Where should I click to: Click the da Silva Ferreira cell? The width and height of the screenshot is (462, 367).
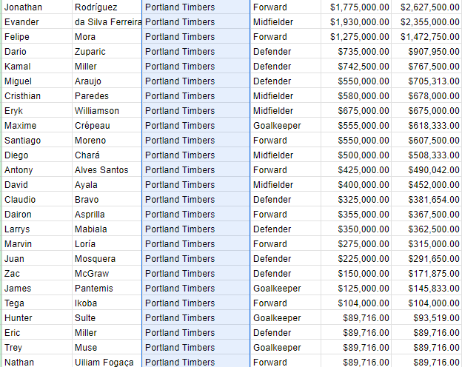pyautogui.click(x=107, y=22)
